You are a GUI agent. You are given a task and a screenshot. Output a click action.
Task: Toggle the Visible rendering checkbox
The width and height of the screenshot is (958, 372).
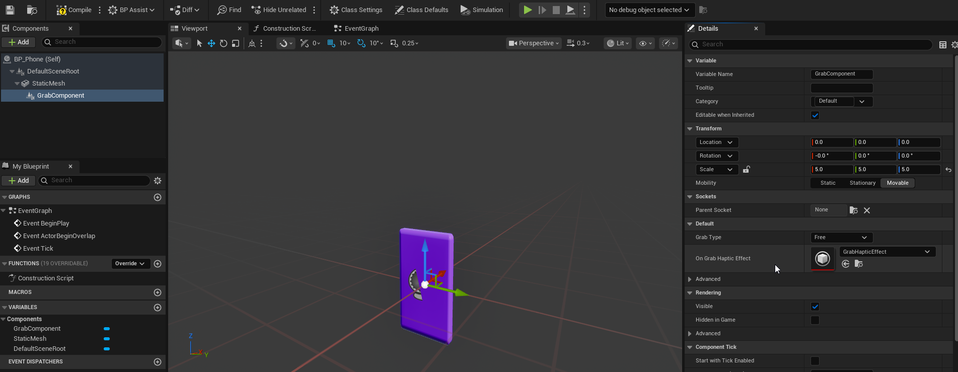tap(815, 307)
